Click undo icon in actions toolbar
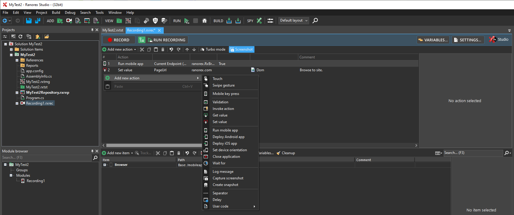 [x=171, y=49]
